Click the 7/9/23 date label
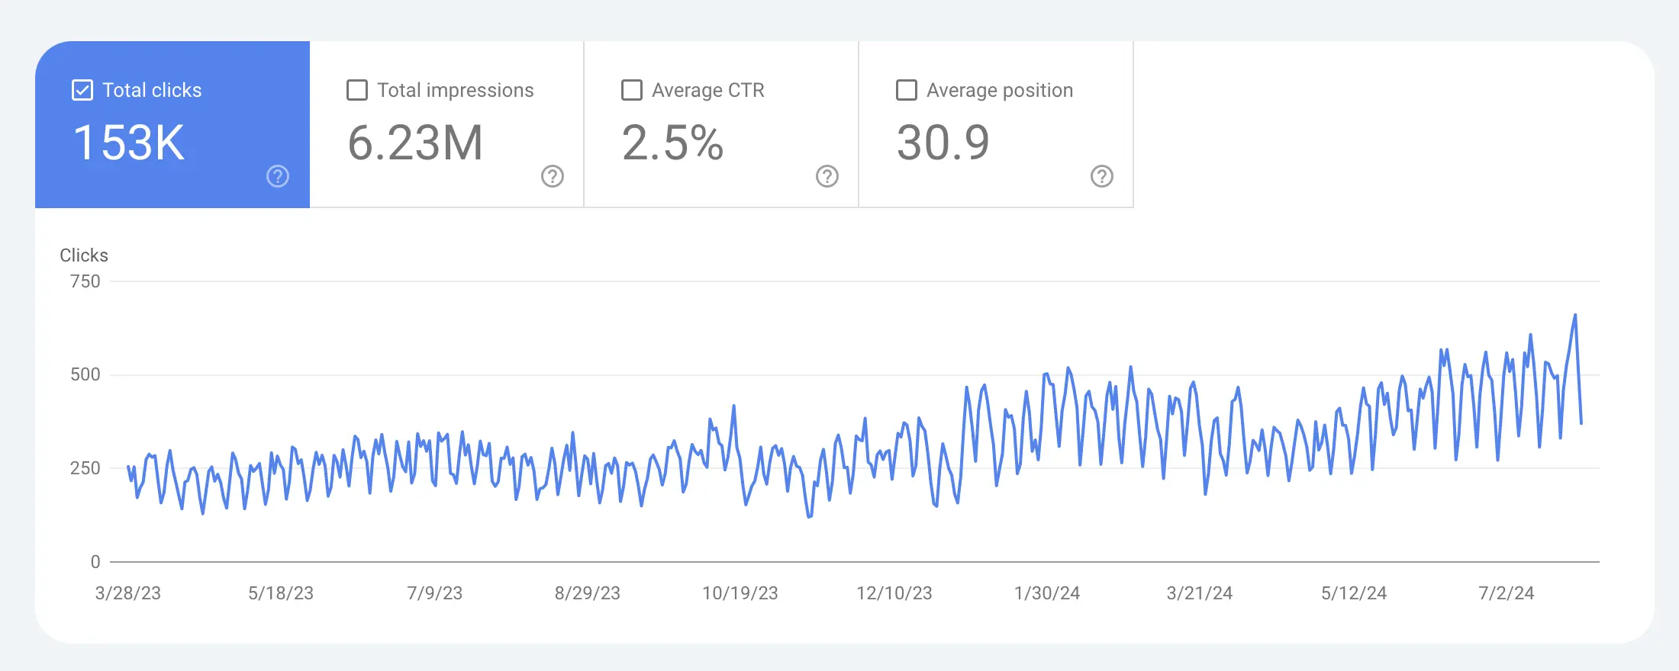The width and height of the screenshot is (1679, 671). point(435,593)
